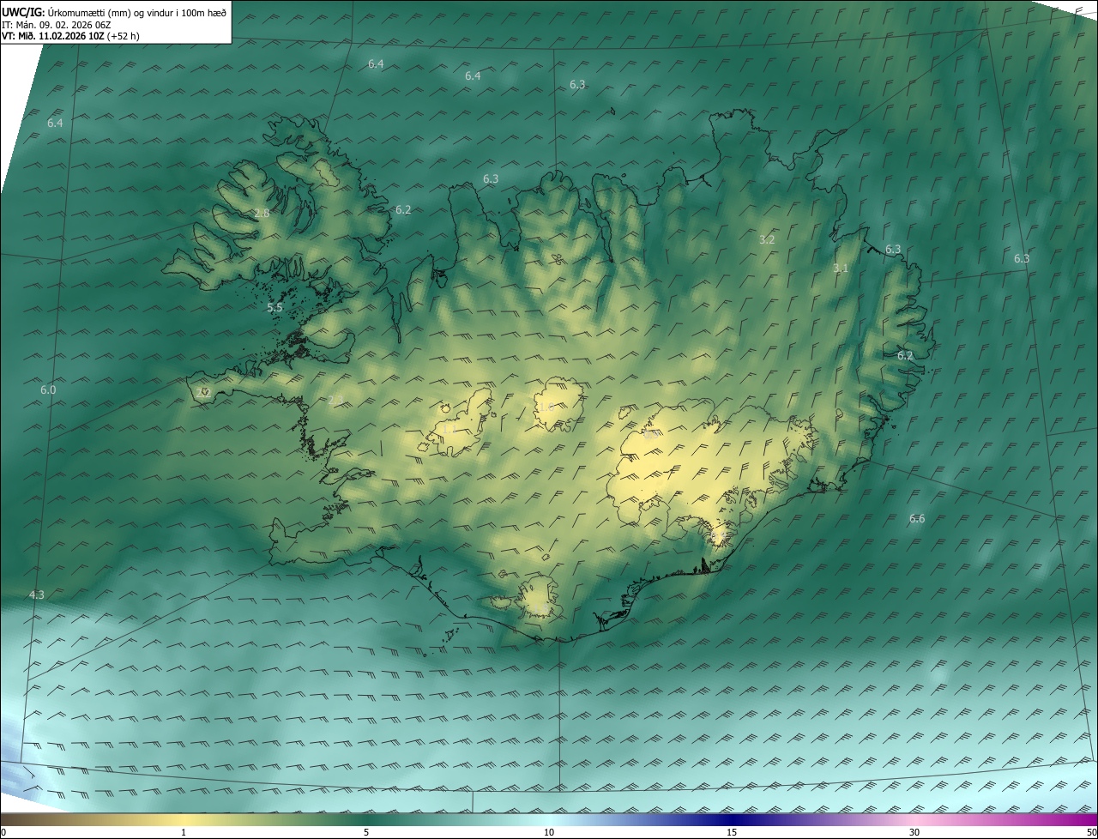Click the 2.8 value over the Westfjords
Viewport: 1098px width, 839px height.
tap(262, 213)
